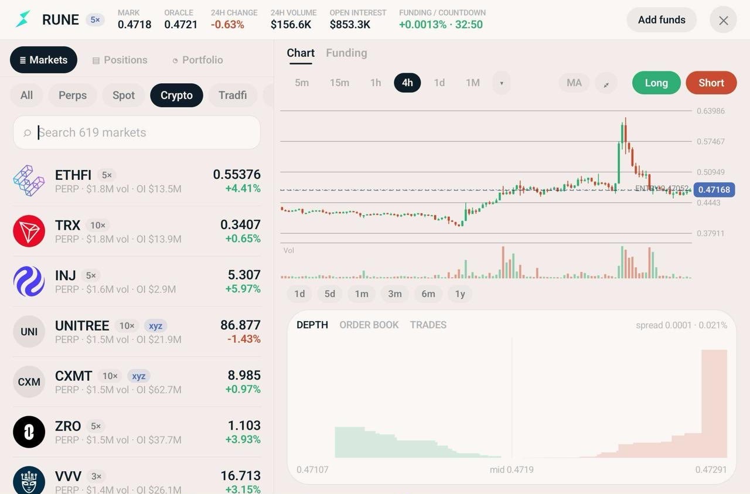Filter markets by Tradfi
Viewport: 750px width, 494px height.
[x=233, y=95]
